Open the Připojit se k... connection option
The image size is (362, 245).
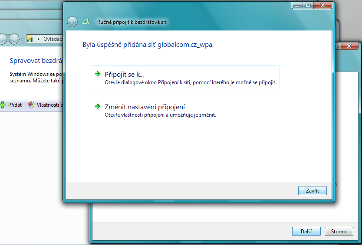click(x=124, y=74)
